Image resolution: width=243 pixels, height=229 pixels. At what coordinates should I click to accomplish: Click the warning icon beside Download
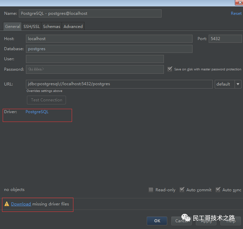(x=7, y=204)
